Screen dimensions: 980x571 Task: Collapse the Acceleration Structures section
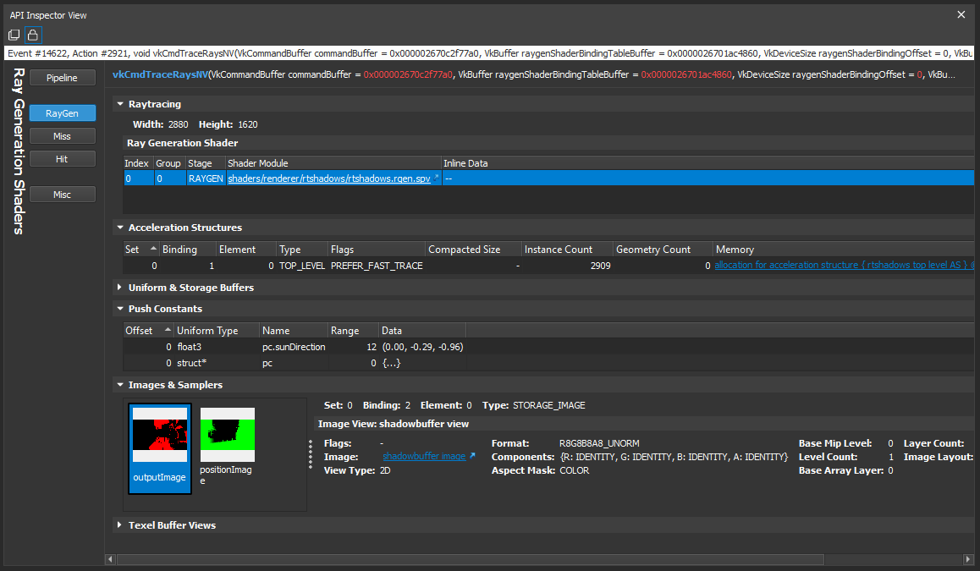pyautogui.click(x=120, y=228)
